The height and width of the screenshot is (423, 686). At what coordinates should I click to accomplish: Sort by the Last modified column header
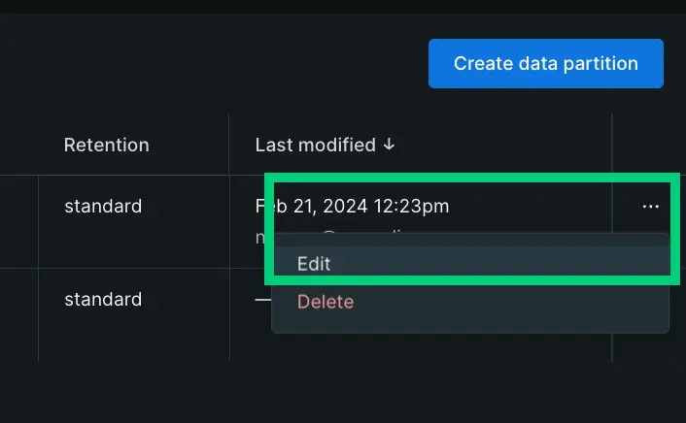point(315,145)
